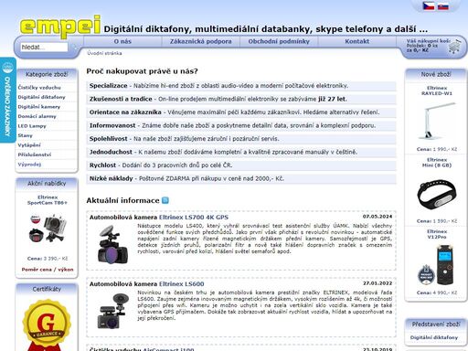Open the O nás menu item
This screenshot has height=351, width=468.
[122, 41]
